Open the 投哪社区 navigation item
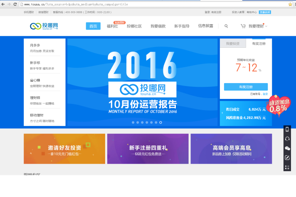 (x=134, y=26)
